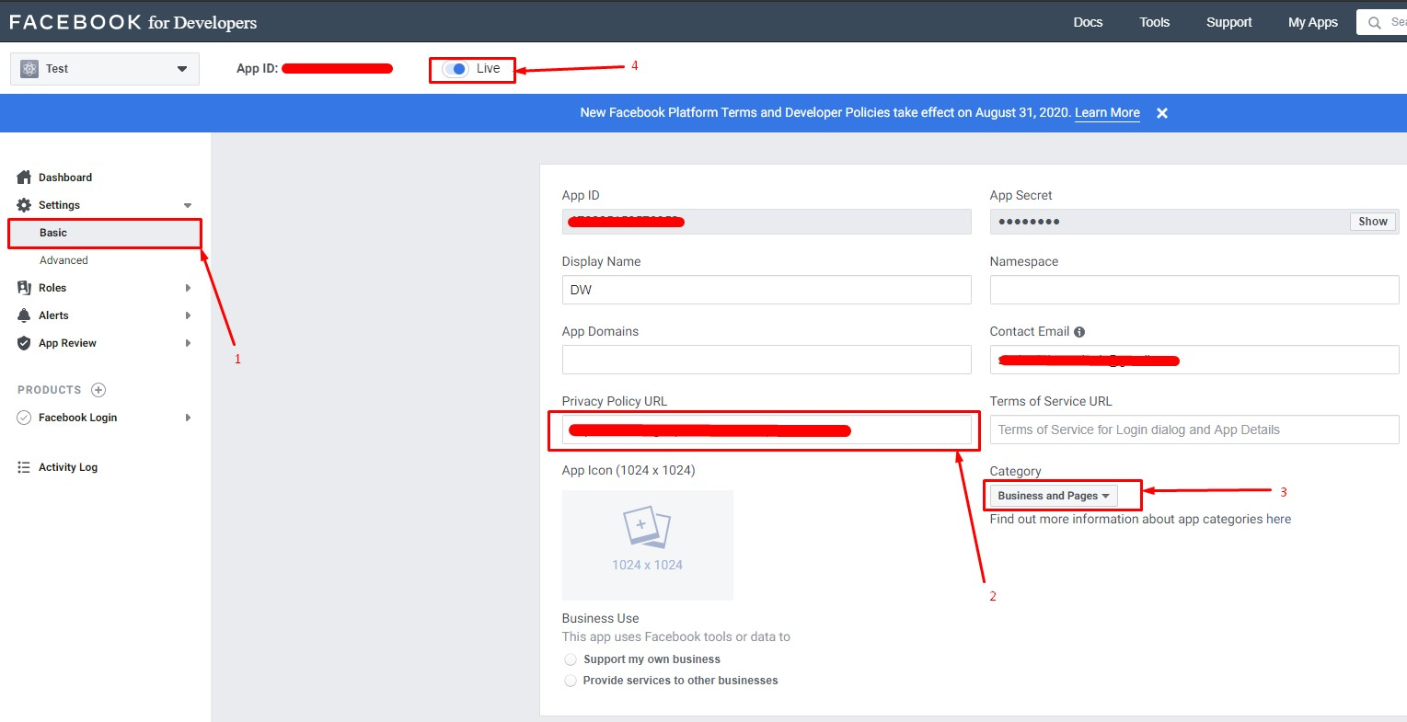This screenshot has width=1407, height=722.
Task: Click the Display Name field
Action: tap(767, 290)
